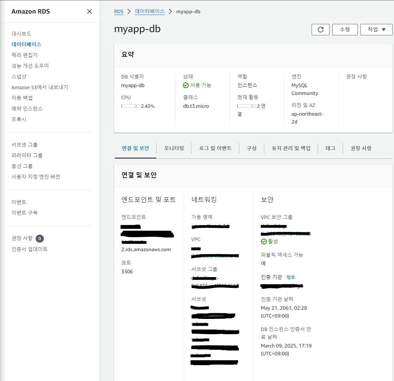Switch to the 모니터링 tab
The width and height of the screenshot is (394, 381).
click(x=174, y=148)
